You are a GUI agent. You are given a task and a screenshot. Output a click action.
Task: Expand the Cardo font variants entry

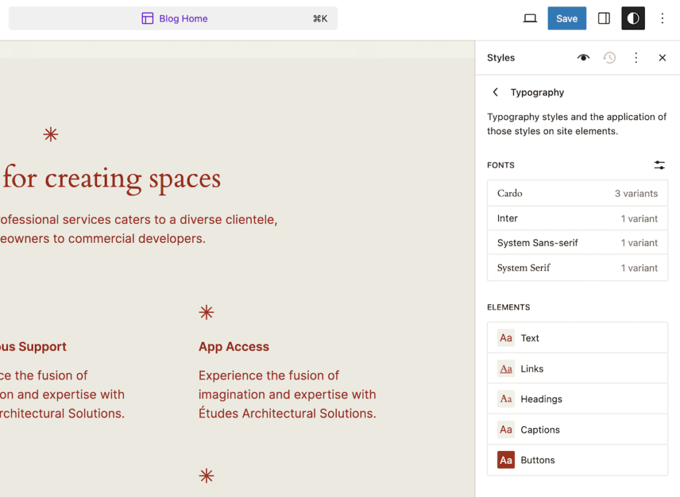(577, 193)
